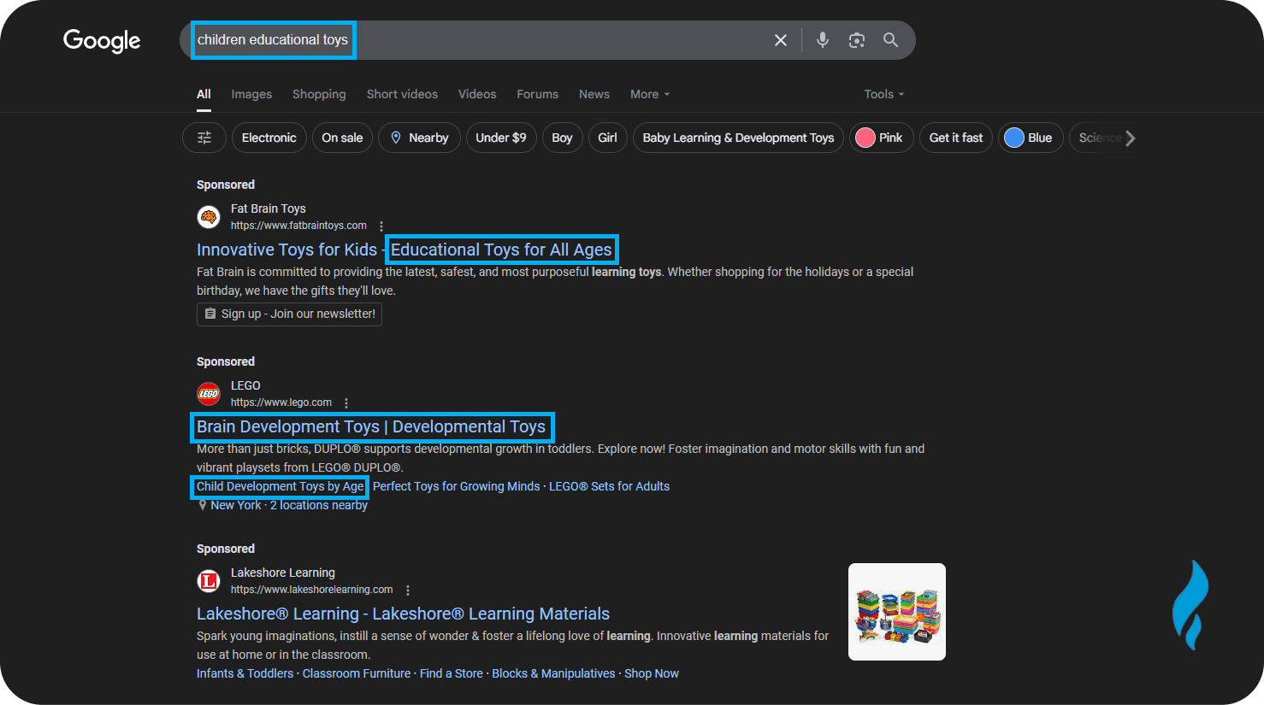The image size is (1264, 705).
Task: Click New York 2 locations nearby link
Action: [289, 505]
